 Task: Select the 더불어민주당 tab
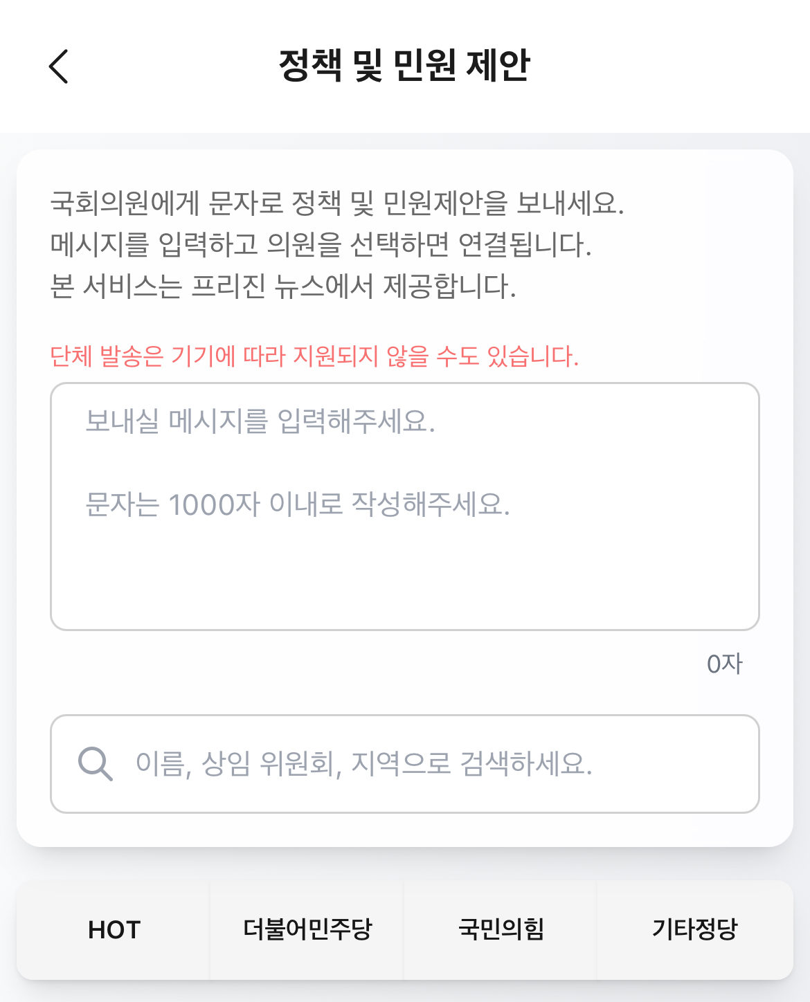tap(307, 930)
